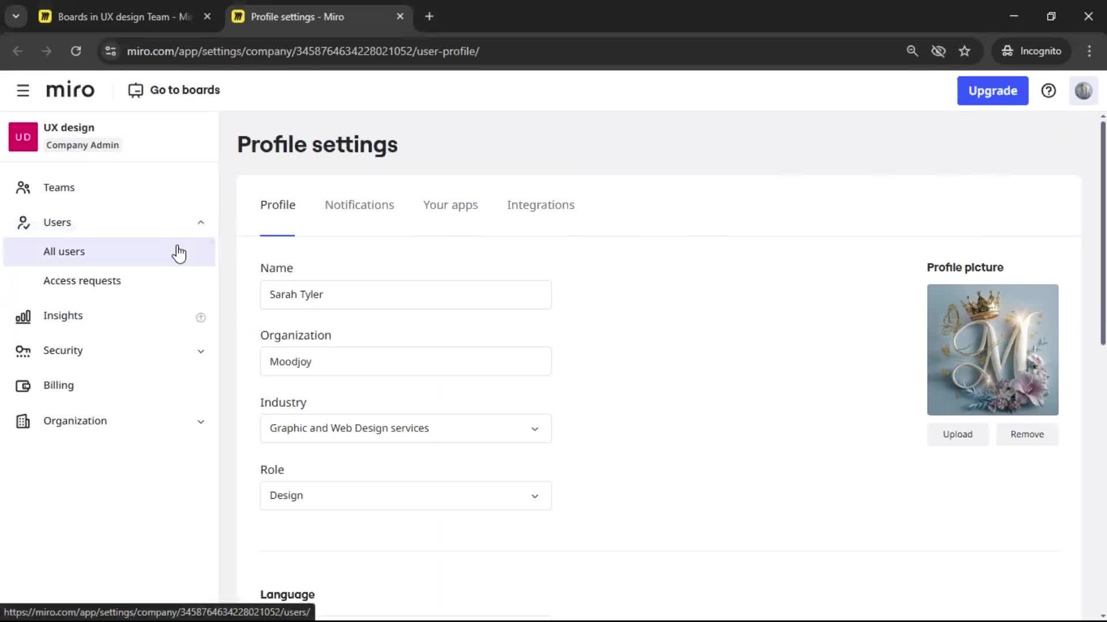Open the Industry dropdown

[405, 428]
